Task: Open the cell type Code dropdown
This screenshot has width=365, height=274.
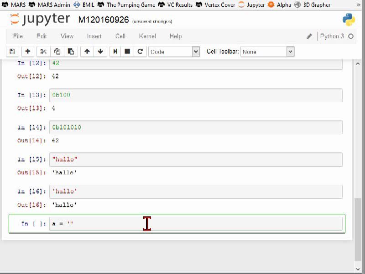Action: (x=174, y=52)
